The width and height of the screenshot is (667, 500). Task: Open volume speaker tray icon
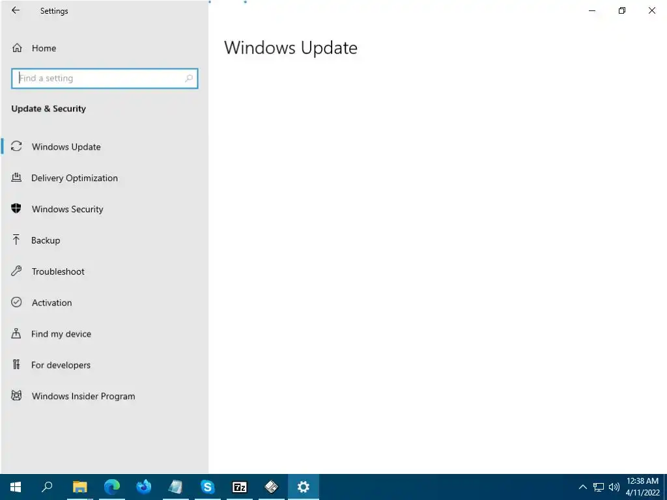[x=614, y=487]
